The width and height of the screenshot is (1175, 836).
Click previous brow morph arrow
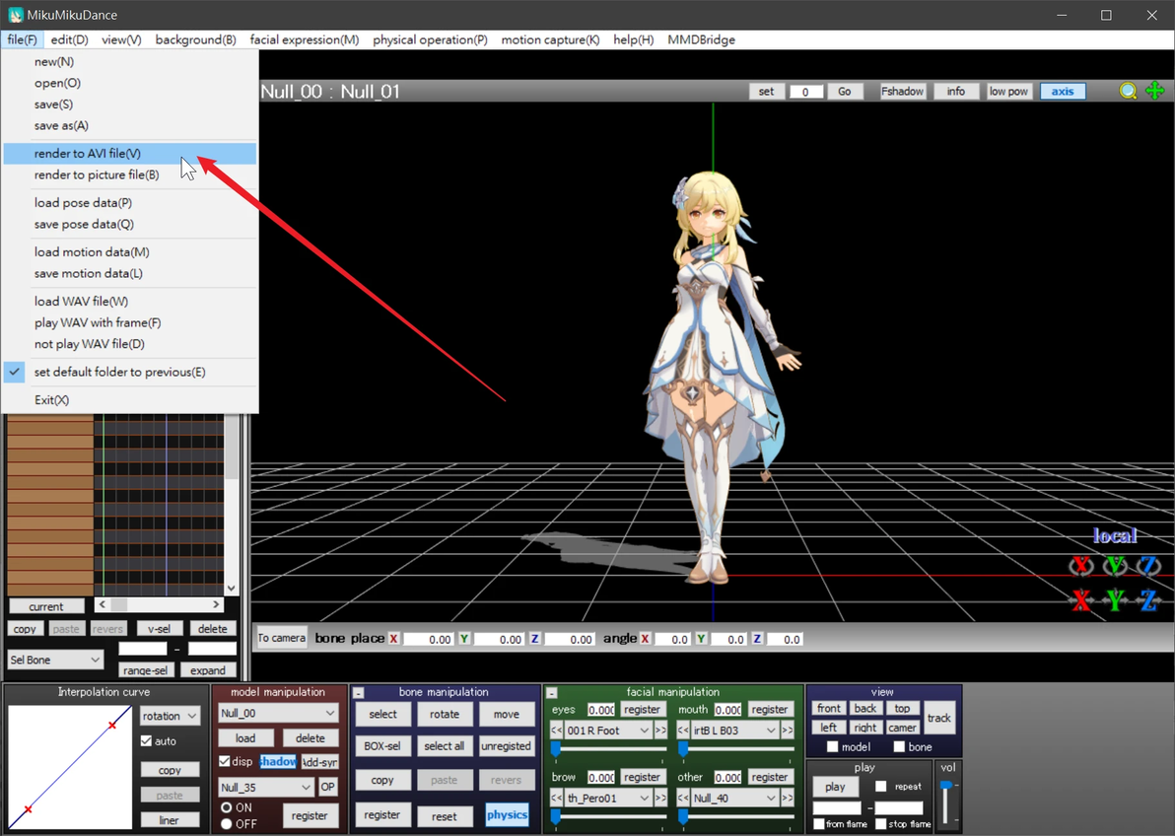click(x=556, y=798)
